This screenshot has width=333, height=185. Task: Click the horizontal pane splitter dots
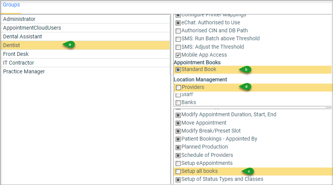coord(328,108)
